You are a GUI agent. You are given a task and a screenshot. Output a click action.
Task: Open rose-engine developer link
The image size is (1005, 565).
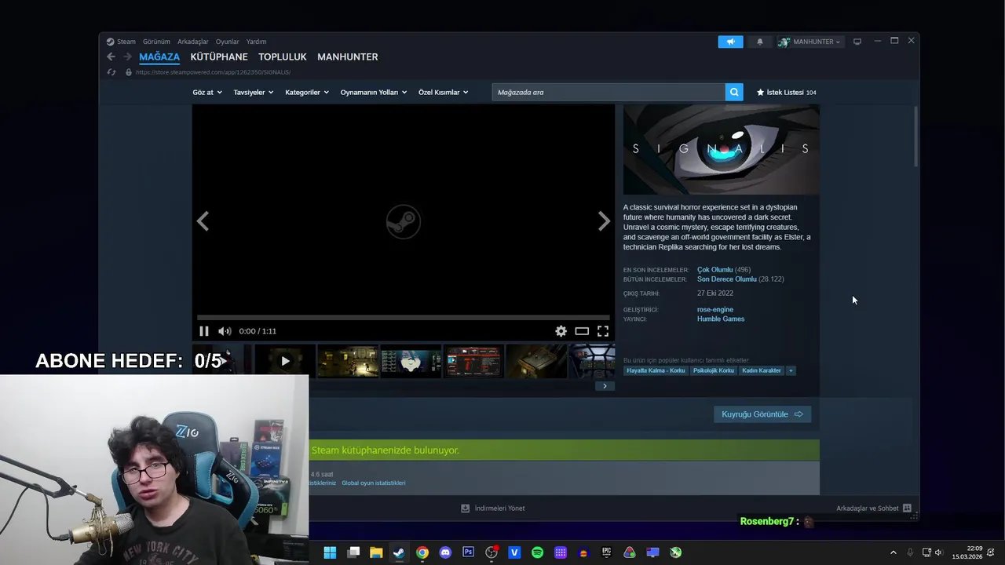click(x=715, y=309)
